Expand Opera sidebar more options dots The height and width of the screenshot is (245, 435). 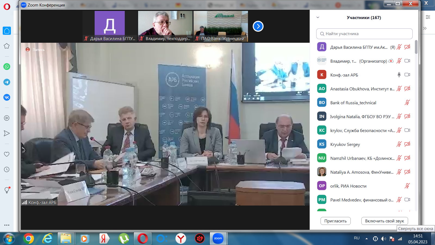7,225
